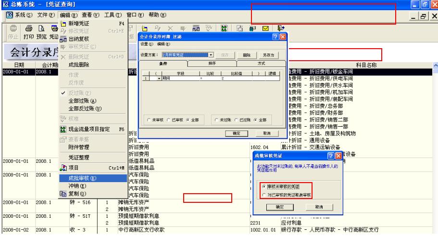Image resolution: width=438 pixels, height=238 pixels.
Task: Choose 成批删除 menu entry
Action: click(93, 65)
